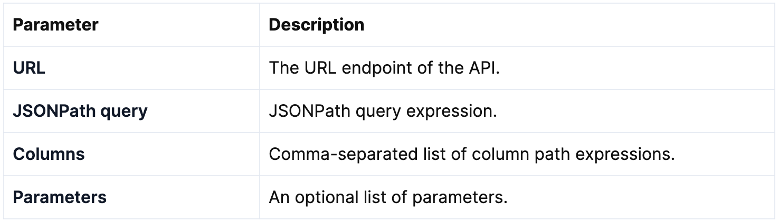
Task: Click the 'An optional list of parameters.' description
Action: tap(388, 197)
